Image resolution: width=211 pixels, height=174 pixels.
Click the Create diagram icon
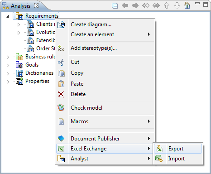(61, 24)
